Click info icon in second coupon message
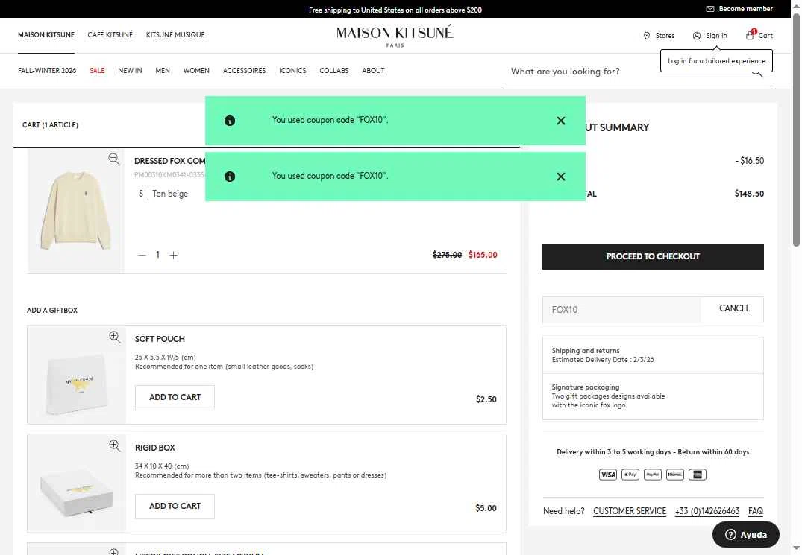Viewport: 802px width, 555px height. tap(230, 176)
